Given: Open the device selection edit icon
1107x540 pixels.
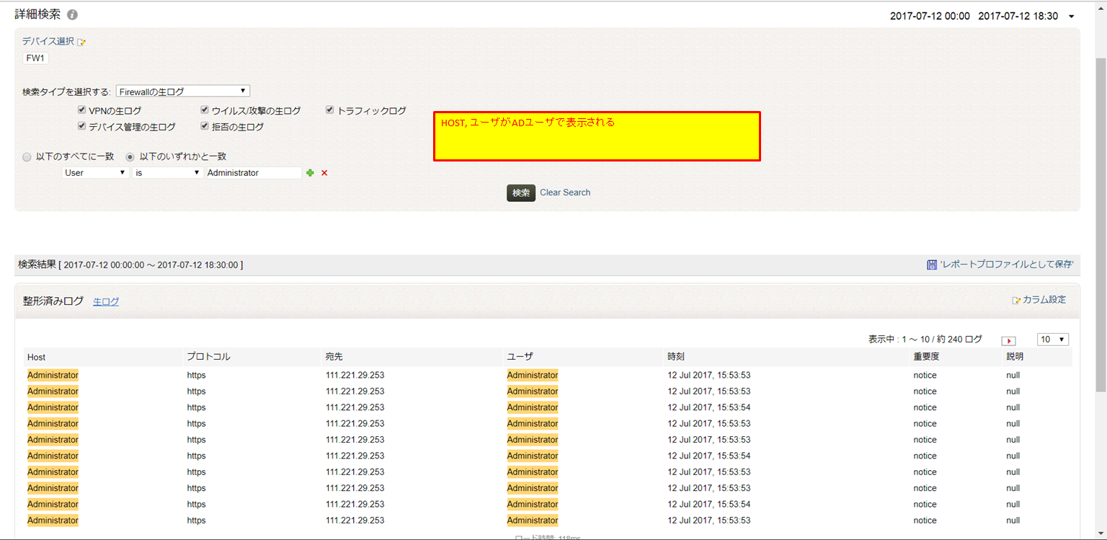Looking at the screenshot, I should pyautogui.click(x=81, y=43).
